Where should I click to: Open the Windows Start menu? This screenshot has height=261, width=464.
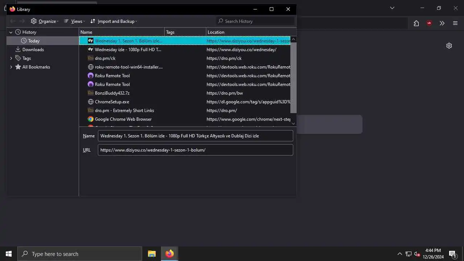(9, 254)
